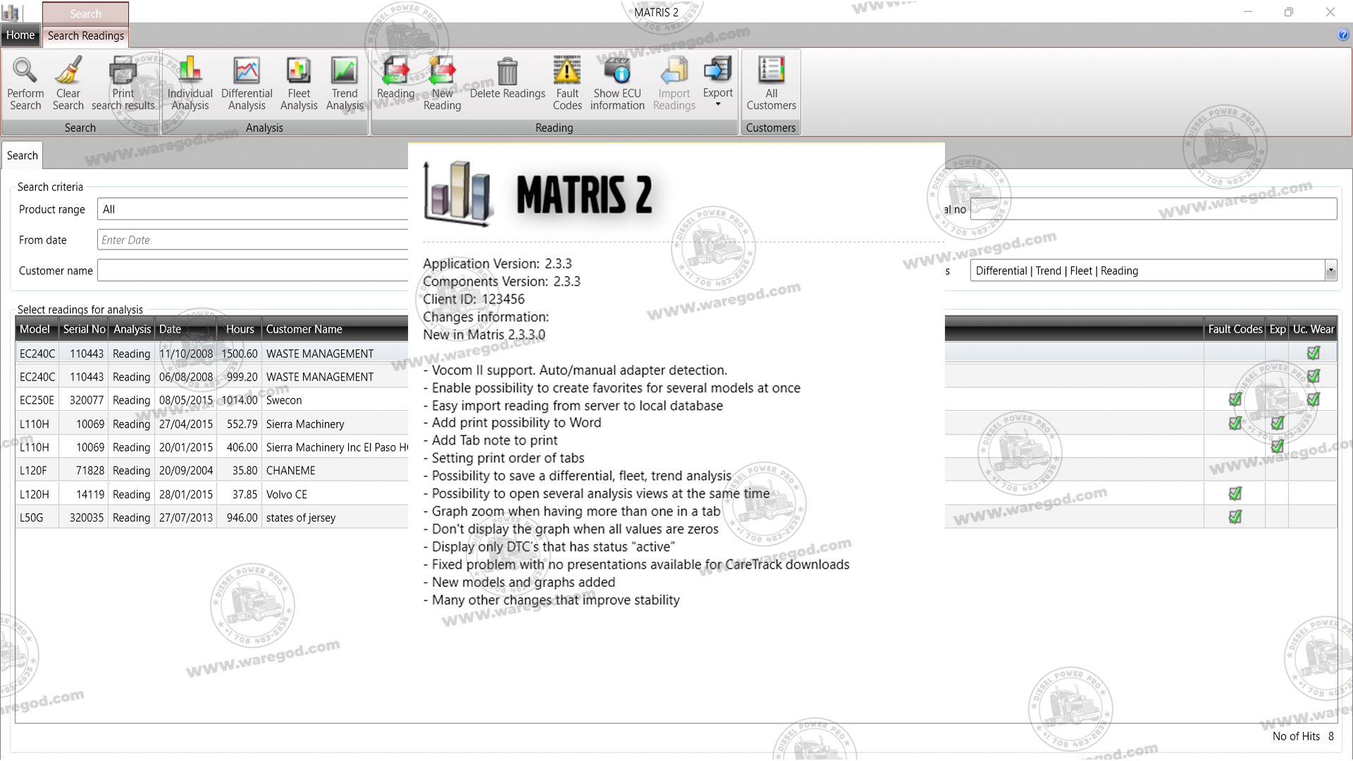Viewport: 1353px width, 761px height.
Task: Switch to the Home ribbon tab
Action: pos(20,35)
